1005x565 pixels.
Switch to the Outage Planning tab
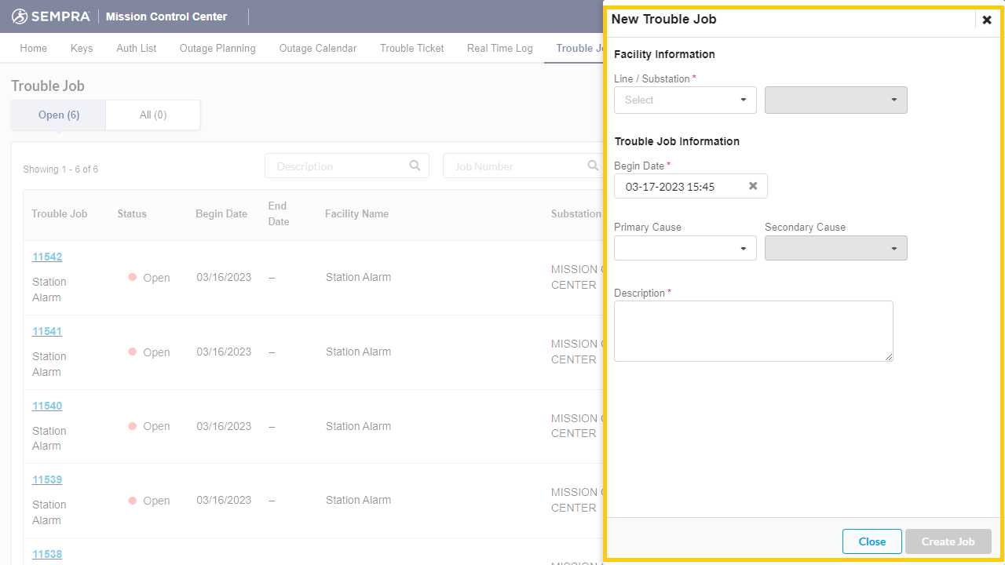(x=217, y=48)
